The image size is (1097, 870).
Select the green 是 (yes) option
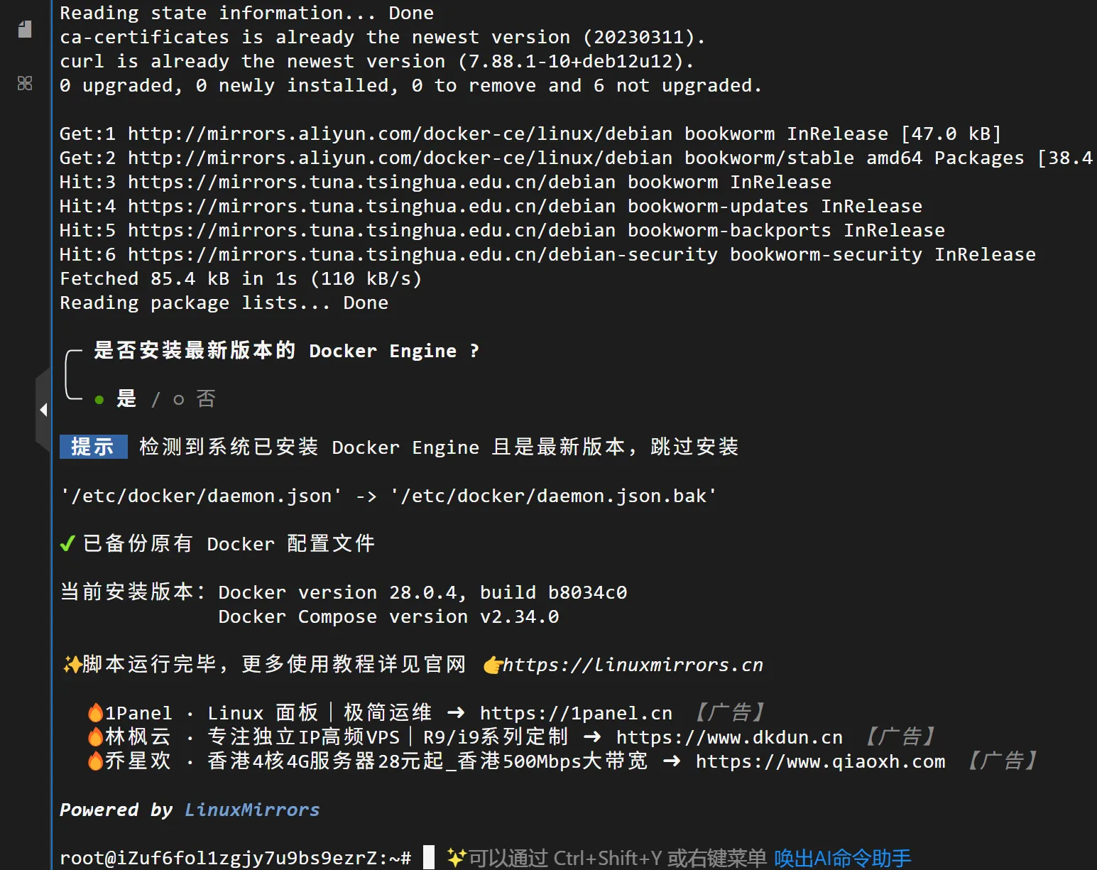coord(126,399)
